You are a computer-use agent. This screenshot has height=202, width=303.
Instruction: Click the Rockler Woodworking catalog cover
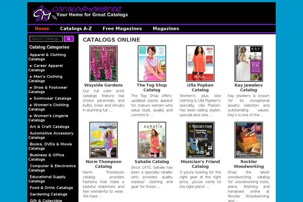(248, 140)
